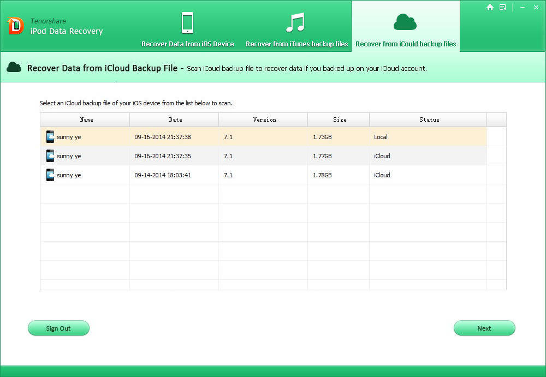
Task: Click device icon of the Local backup row
Action: pos(50,136)
